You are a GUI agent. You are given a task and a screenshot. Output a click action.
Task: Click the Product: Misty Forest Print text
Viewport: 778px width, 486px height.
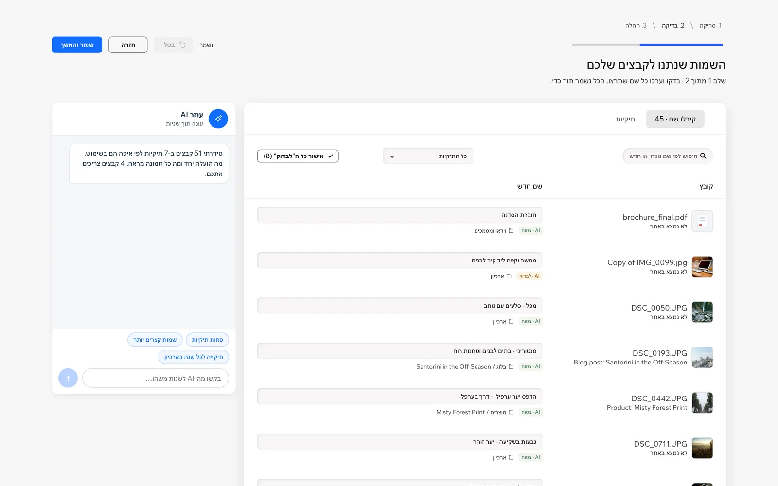pos(647,408)
